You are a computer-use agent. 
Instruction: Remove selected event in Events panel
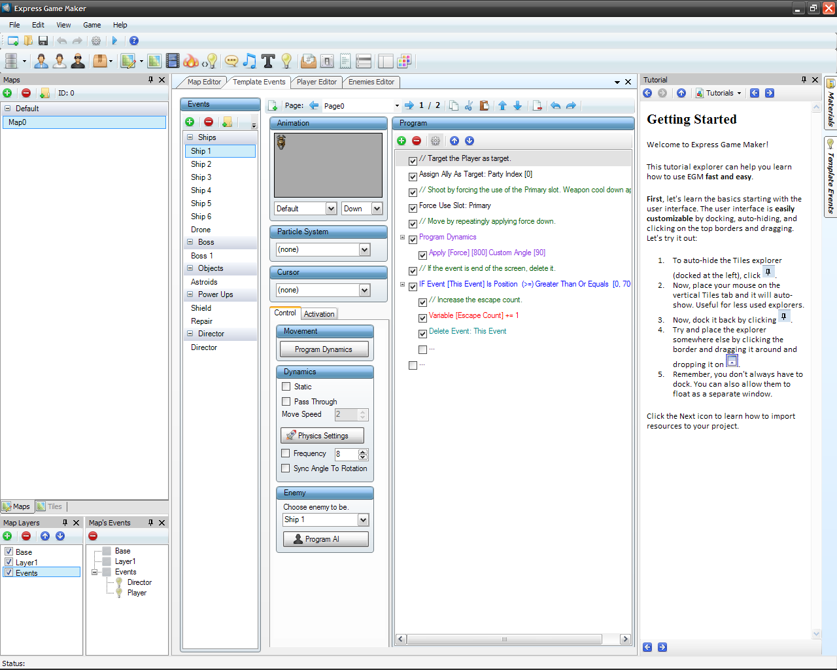tap(209, 122)
